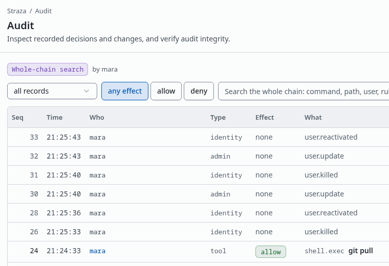This screenshot has height=266, width=389.
Task: Click user.killed in row 31
Action: pyautogui.click(x=321, y=175)
